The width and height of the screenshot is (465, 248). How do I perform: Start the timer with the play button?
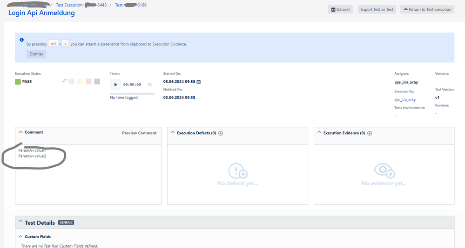115,85
